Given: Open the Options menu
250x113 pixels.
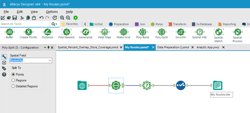Looking at the screenshot, I should [52, 12].
